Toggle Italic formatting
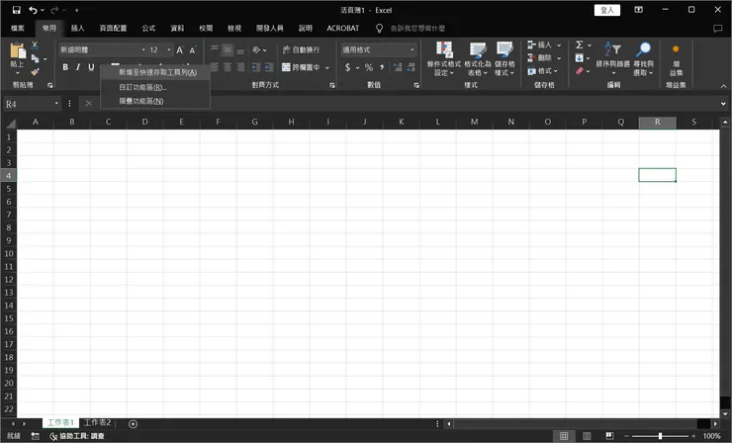This screenshot has height=443, width=732. [78, 67]
